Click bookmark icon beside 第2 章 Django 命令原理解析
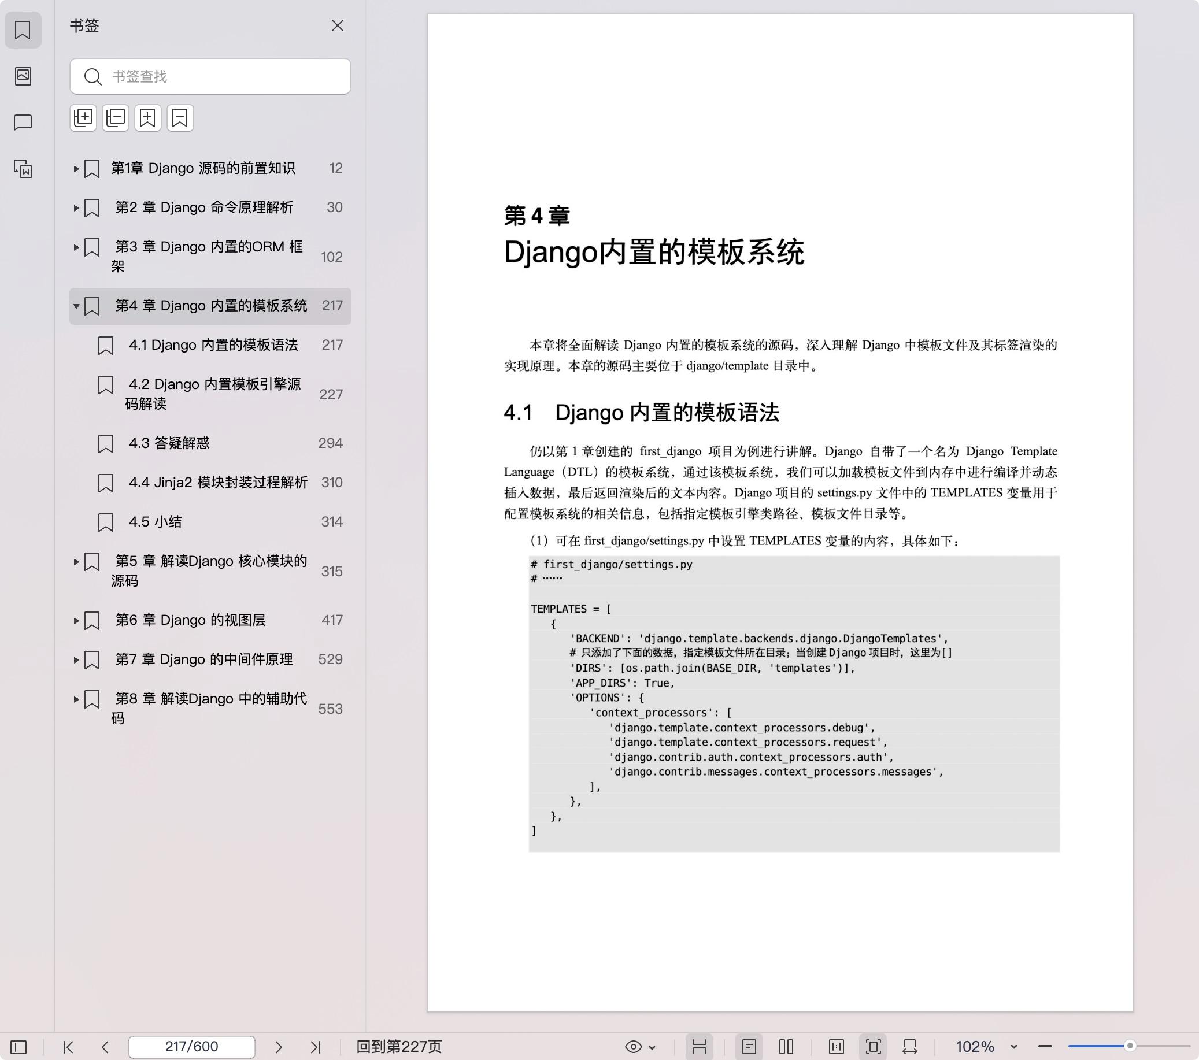This screenshot has width=1199, height=1060. coord(92,207)
